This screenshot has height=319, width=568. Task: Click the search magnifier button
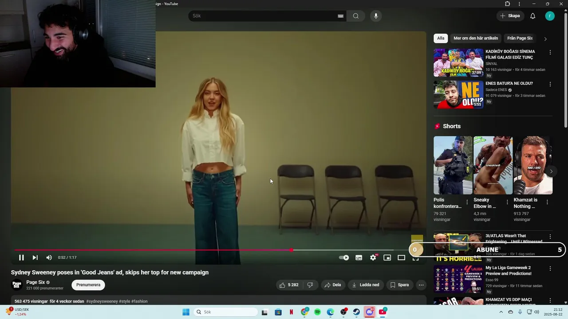(x=356, y=16)
